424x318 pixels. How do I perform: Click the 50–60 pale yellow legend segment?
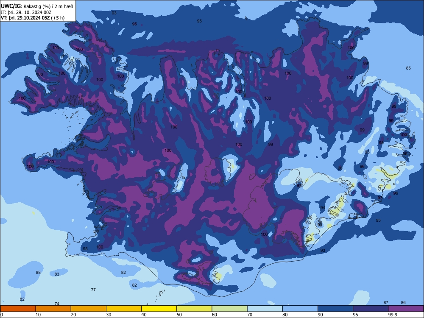195,309
